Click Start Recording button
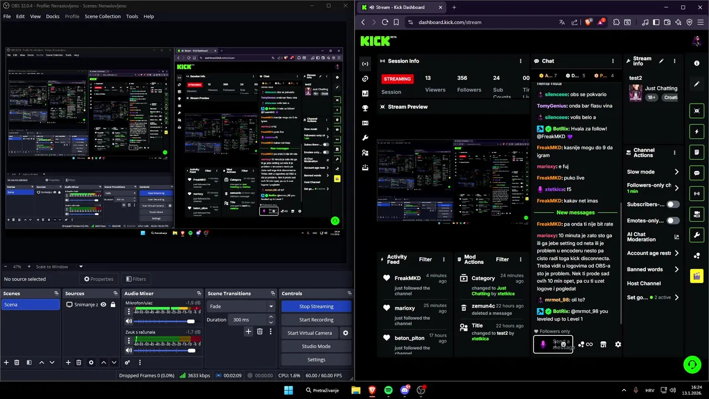 tap(316, 320)
